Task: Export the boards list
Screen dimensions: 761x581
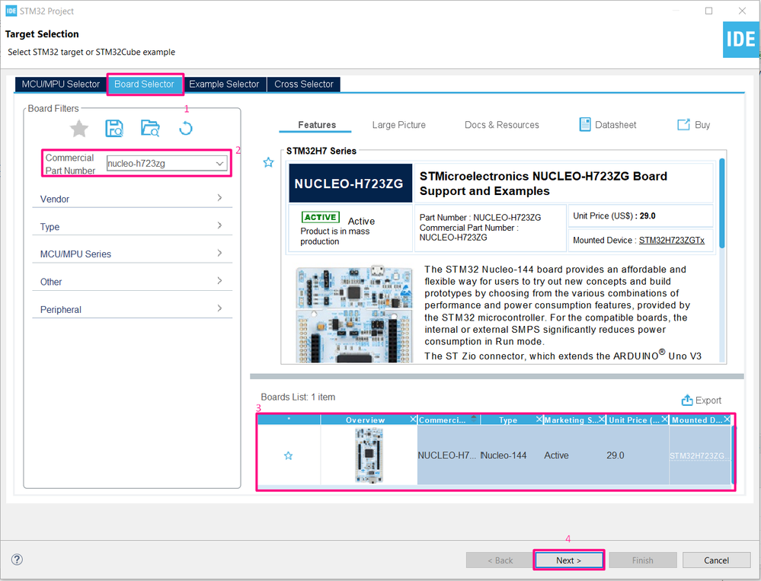Action: click(x=702, y=400)
